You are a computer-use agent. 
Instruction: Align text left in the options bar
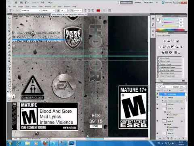coord(85,11)
